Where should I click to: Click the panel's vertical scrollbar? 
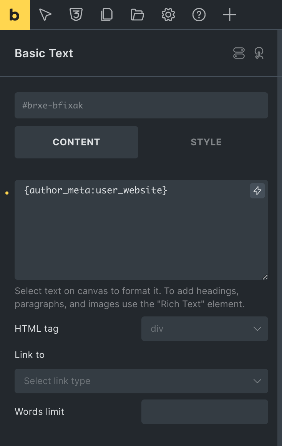(280, 238)
